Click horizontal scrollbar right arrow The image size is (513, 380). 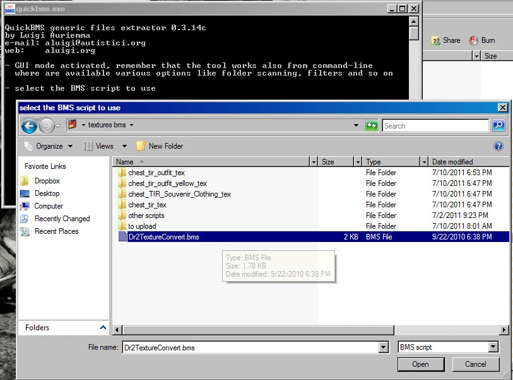(504, 330)
